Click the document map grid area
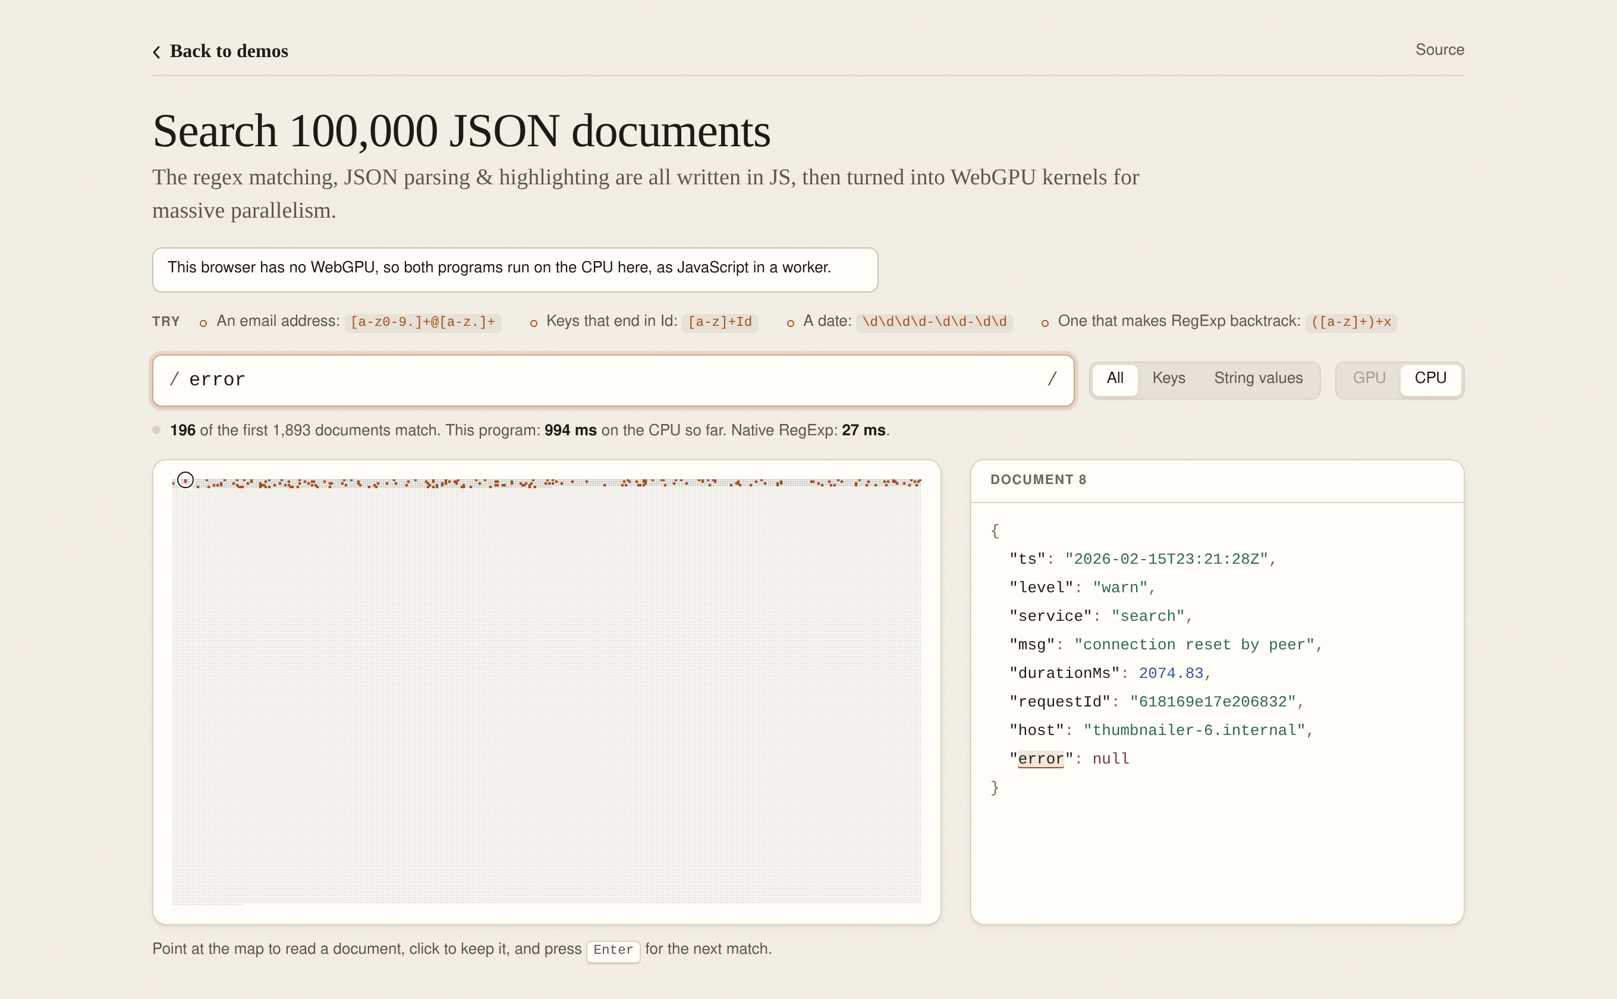1617x999 pixels. [x=546, y=690]
